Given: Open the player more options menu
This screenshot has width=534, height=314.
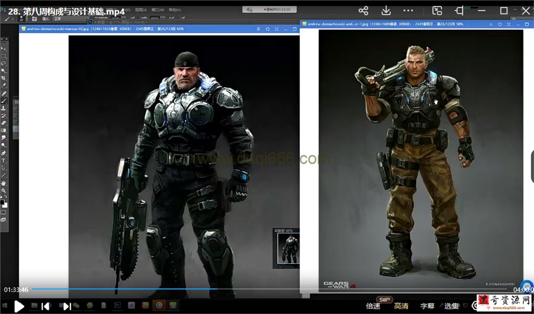Looking at the screenshot, I should point(409,11).
